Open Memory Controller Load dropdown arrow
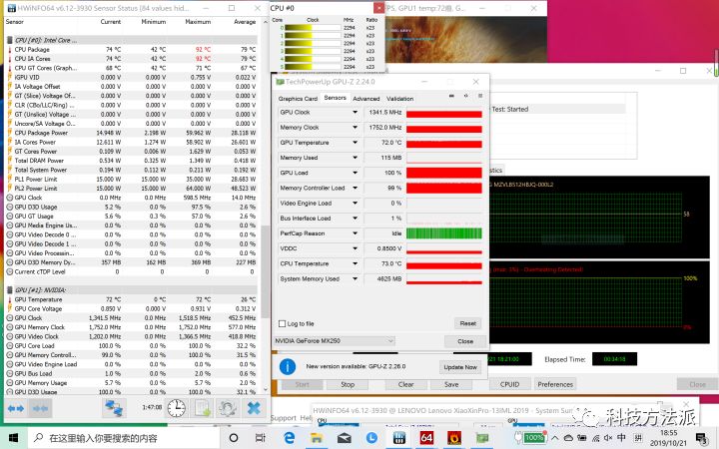Viewport: 719px width, 449px height. pyautogui.click(x=355, y=188)
